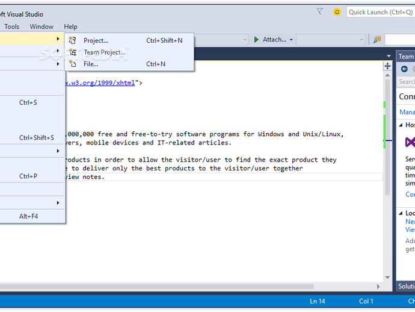Open the Help menu
The width and height of the screenshot is (415, 312).
pyautogui.click(x=70, y=27)
